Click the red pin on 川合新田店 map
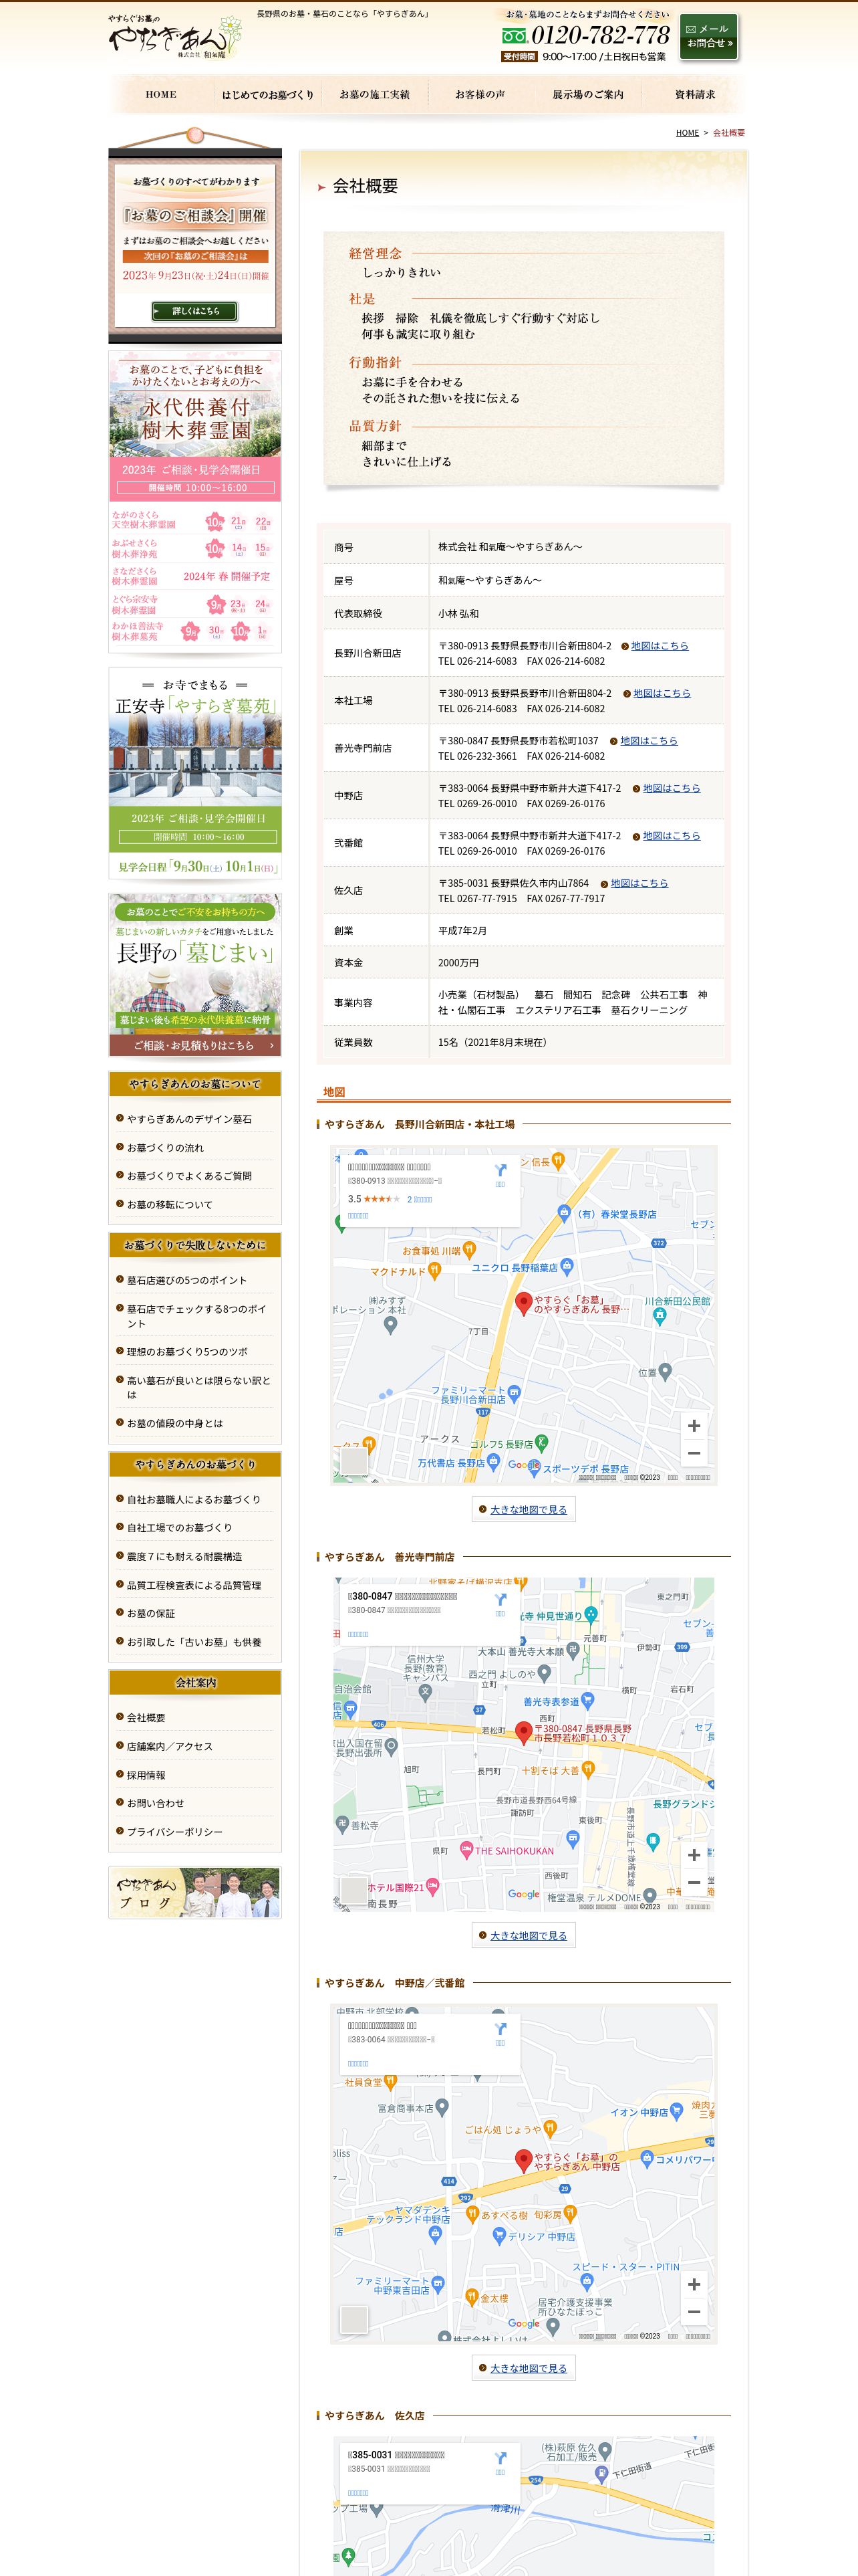The image size is (858, 2576). [x=523, y=1303]
